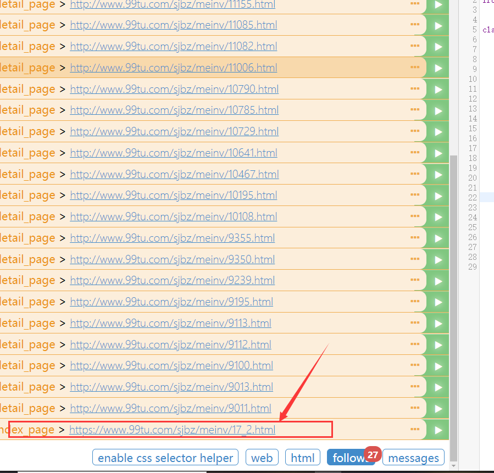Run the 10195.html detail_page task
494x473 pixels.
click(438, 196)
